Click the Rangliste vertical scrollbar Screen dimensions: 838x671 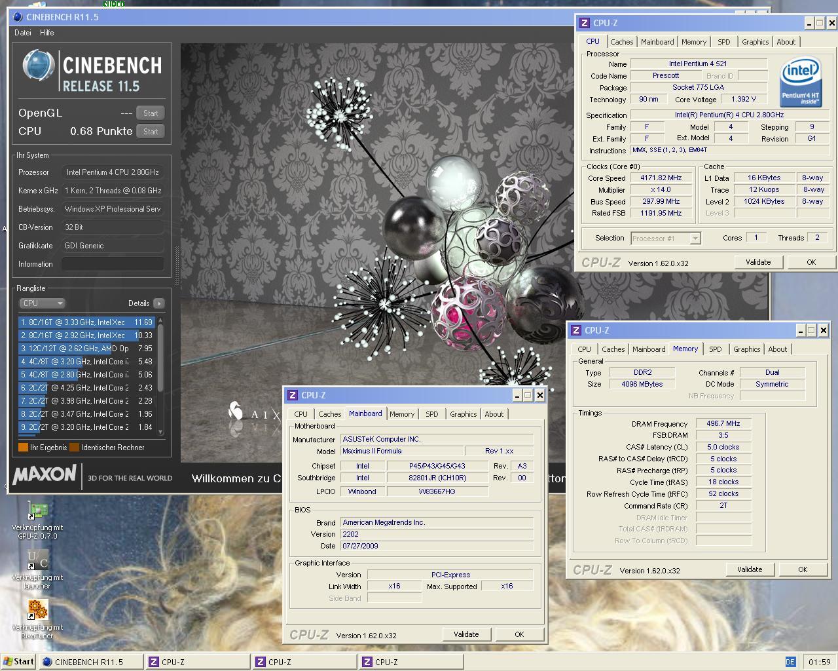(x=160, y=377)
